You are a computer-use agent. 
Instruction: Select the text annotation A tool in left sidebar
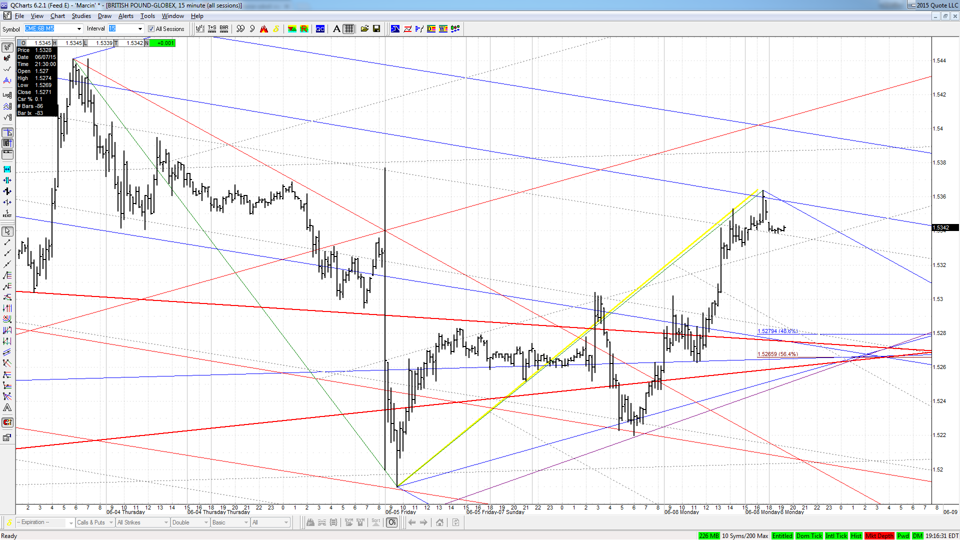[7, 408]
